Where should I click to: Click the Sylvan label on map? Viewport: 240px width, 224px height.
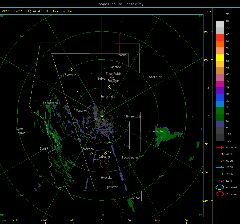[102, 79]
